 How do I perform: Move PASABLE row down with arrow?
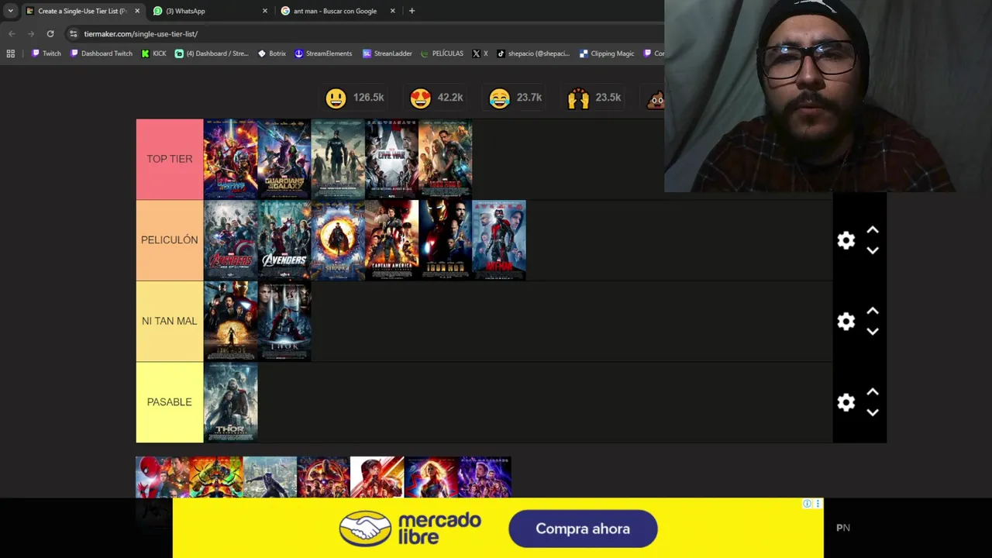click(x=873, y=412)
